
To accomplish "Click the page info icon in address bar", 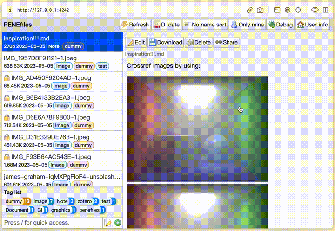I will coord(10,10).
